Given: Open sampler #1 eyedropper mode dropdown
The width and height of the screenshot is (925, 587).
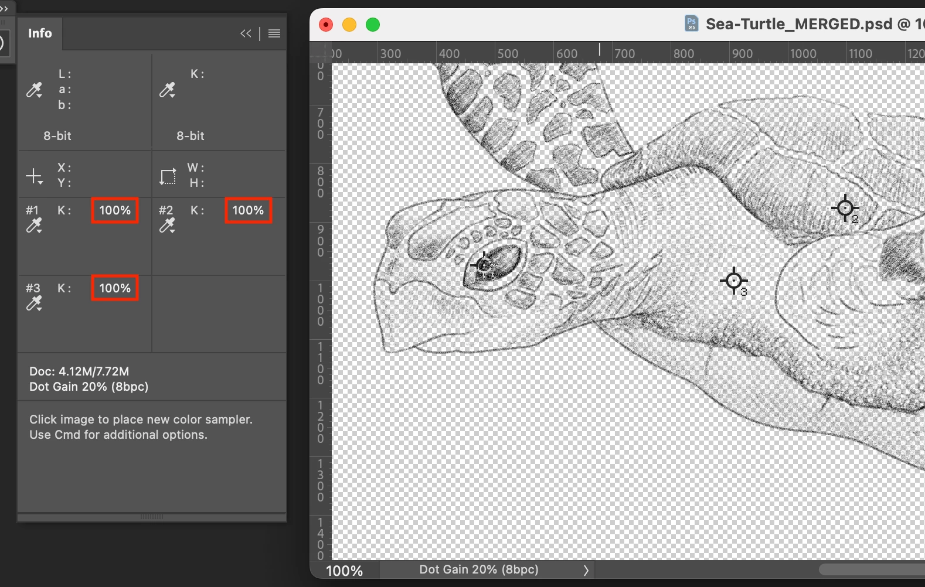Looking at the screenshot, I should click(x=34, y=226).
